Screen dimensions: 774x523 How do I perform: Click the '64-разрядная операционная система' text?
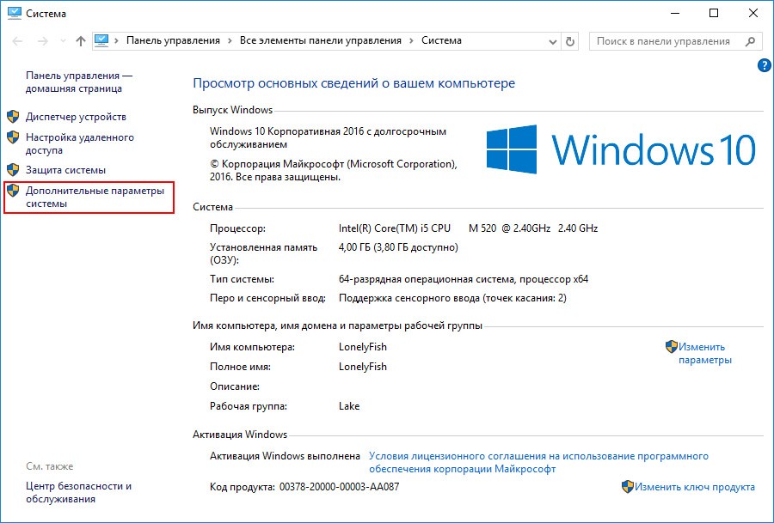426,279
